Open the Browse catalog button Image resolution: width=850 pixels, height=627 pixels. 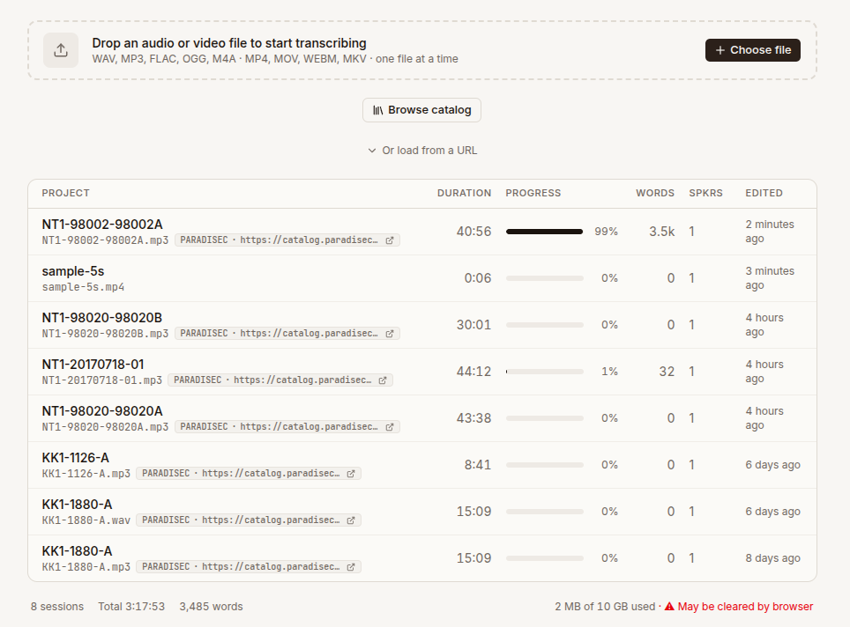point(421,110)
